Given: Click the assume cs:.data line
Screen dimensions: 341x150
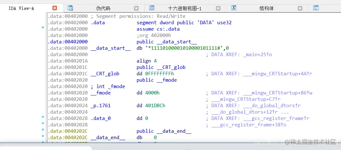Looking at the screenshot, I should [x=158, y=29].
